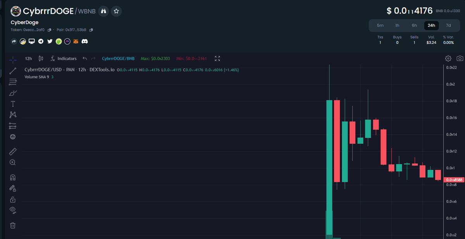Toggle lock all drawings padlock

tap(13, 199)
